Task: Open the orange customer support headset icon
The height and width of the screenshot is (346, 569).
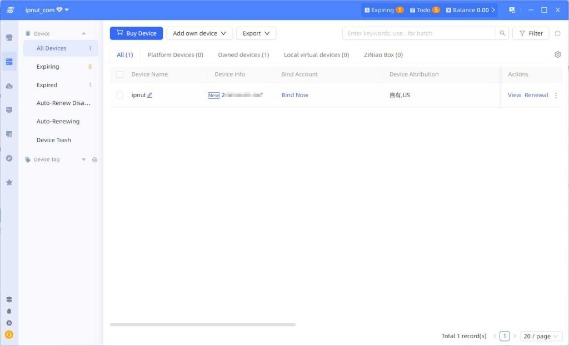Action: [9, 334]
